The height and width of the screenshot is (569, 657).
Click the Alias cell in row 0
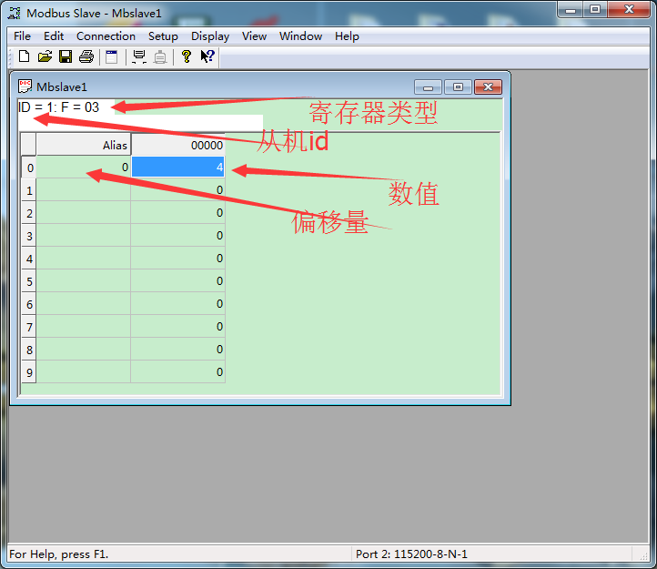pyautogui.click(x=84, y=168)
